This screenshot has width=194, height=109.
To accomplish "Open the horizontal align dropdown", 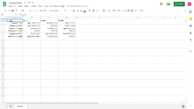I will [105, 11].
